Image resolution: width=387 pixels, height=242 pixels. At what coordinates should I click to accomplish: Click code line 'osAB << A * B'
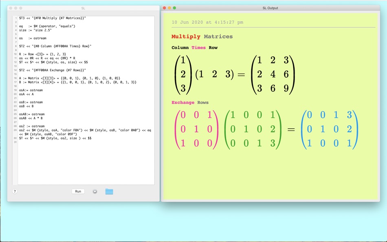tap(31, 118)
